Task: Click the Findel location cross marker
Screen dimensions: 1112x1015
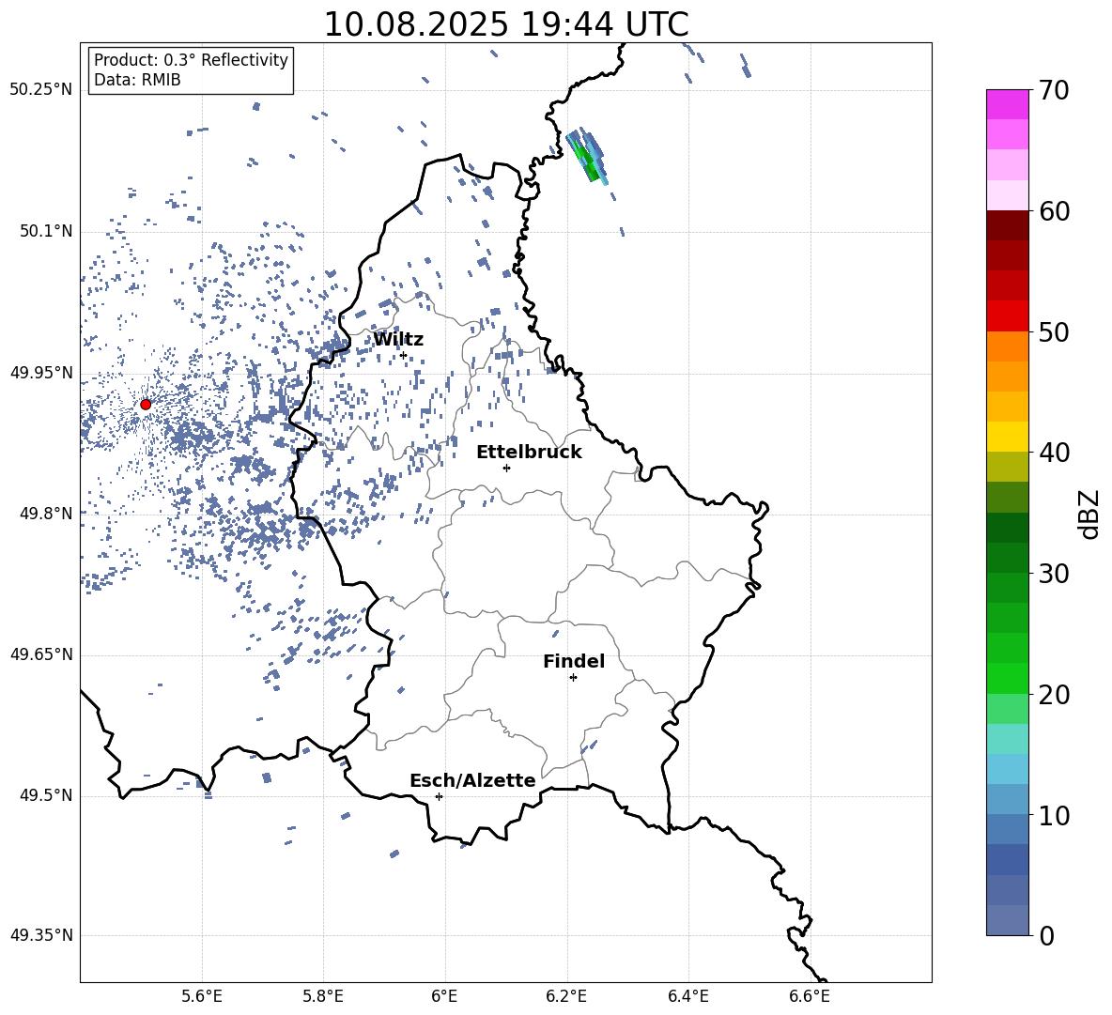Action: pyautogui.click(x=573, y=678)
